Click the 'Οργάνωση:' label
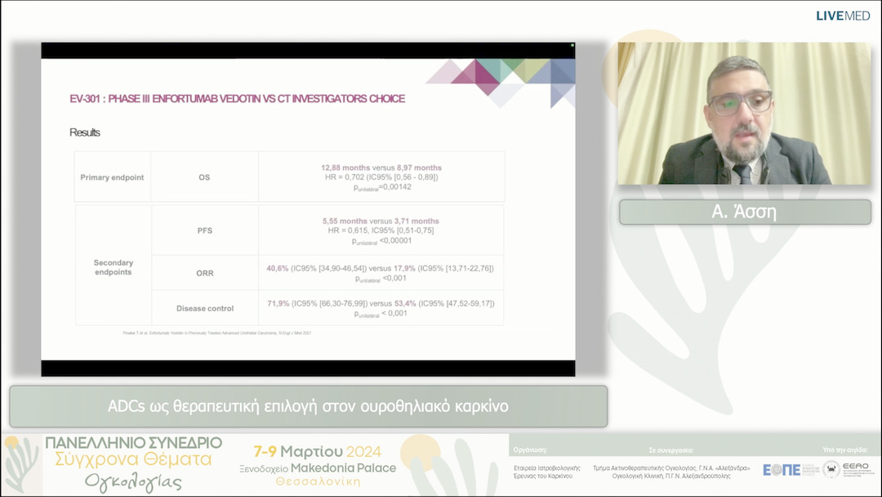 [x=530, y=450]
